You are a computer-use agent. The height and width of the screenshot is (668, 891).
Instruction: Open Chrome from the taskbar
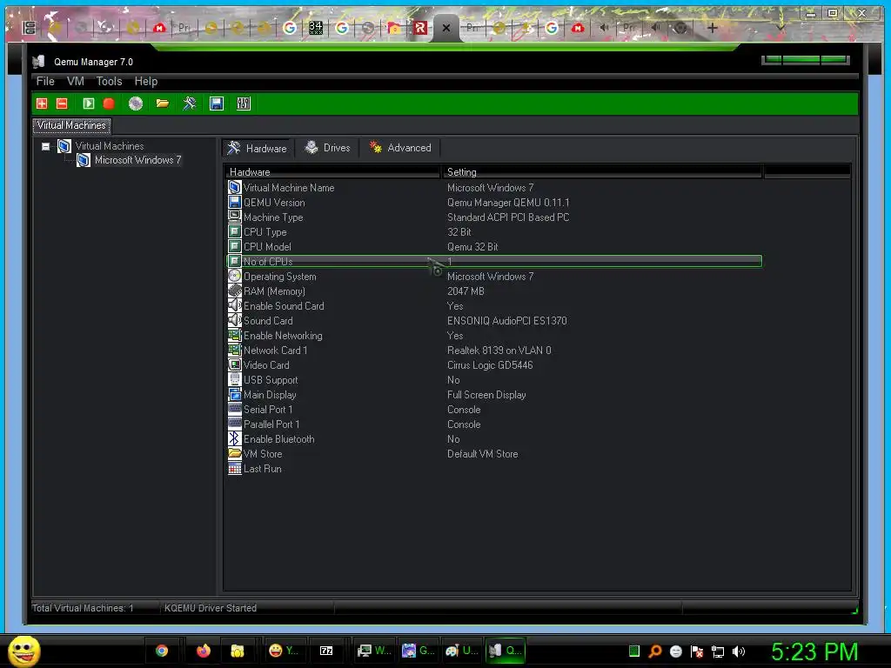tap(162, 651)
